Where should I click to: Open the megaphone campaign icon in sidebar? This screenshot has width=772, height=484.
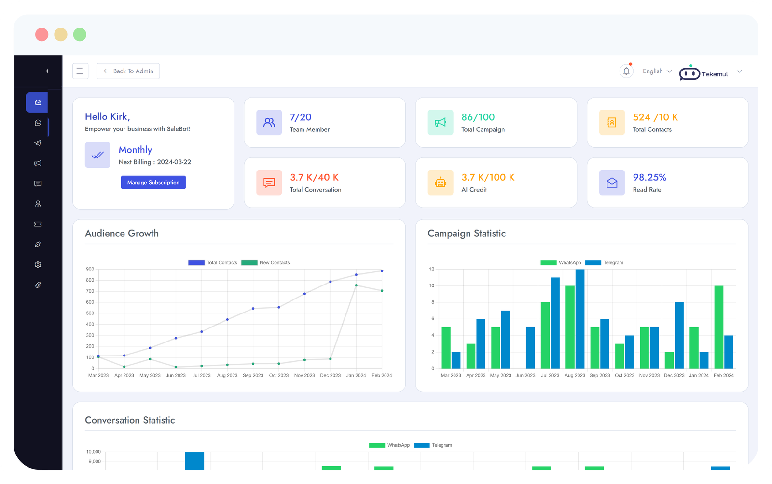(x=38, y=163)
